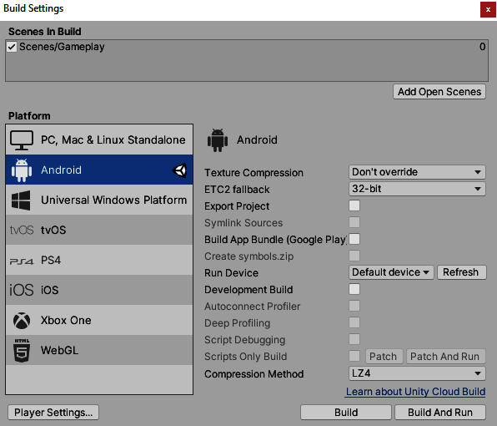
Task: Click the large Android icon in settings header
Action: tap(218, 140)
